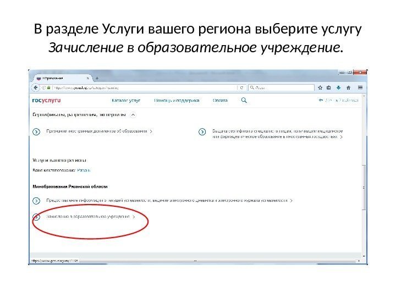Click arrow icon beside успеваемости service
This screenshot has height=297, width=396.
36,201
